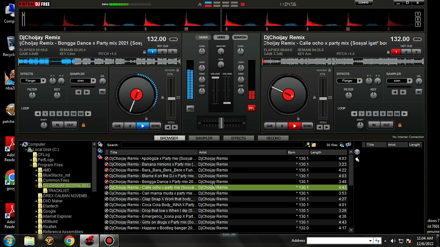Screen dimensions: 440x247
Task: Select 4-beat loop on right deck
Action: click(x=375, y=114)
